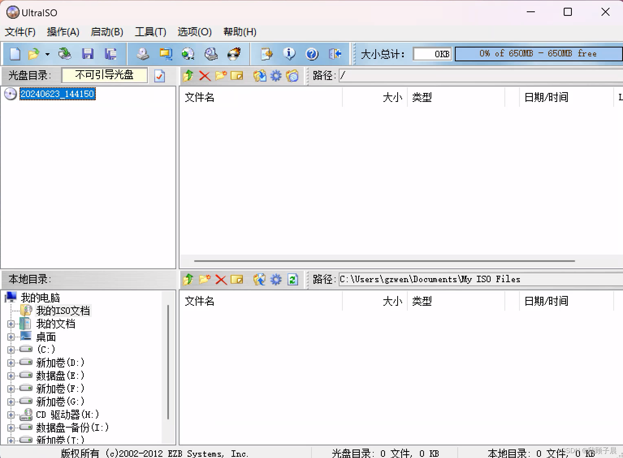
Task: Open the 操作(A) menu
Action: point(63,32)
